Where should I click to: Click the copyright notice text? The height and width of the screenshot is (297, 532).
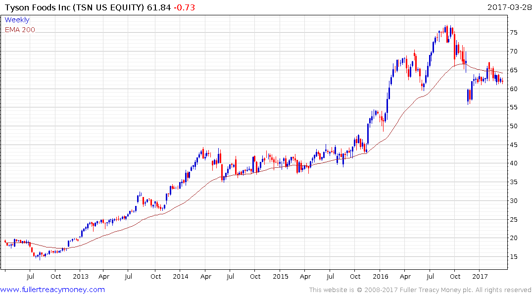click(420, 290)
